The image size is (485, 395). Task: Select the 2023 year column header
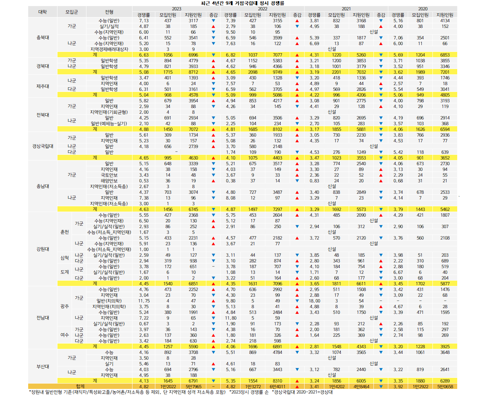[176, 9]
